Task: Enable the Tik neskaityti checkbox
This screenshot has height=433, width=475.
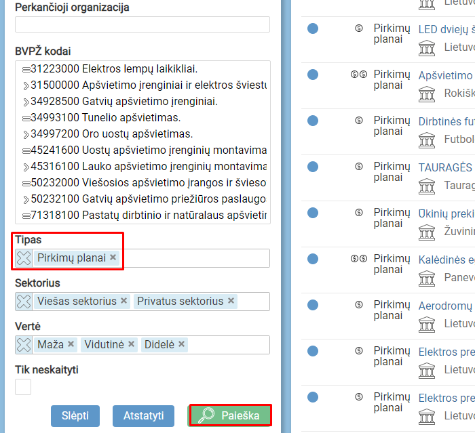Action: point(23,387)
